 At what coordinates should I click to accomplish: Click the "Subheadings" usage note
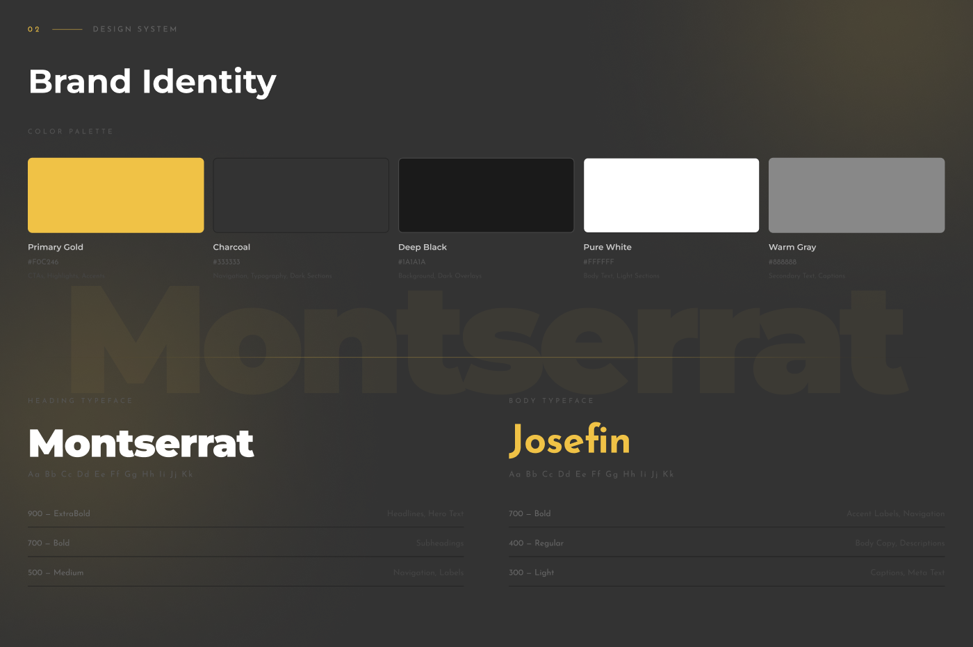(440, 543)
